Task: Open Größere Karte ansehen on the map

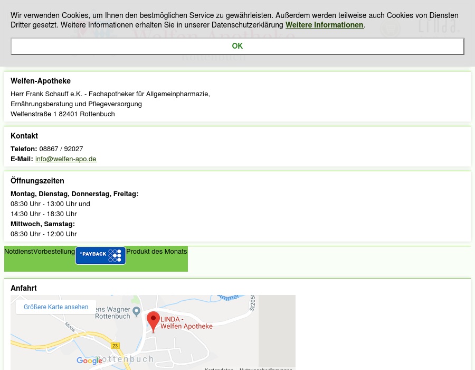Action: pos(56,307)
